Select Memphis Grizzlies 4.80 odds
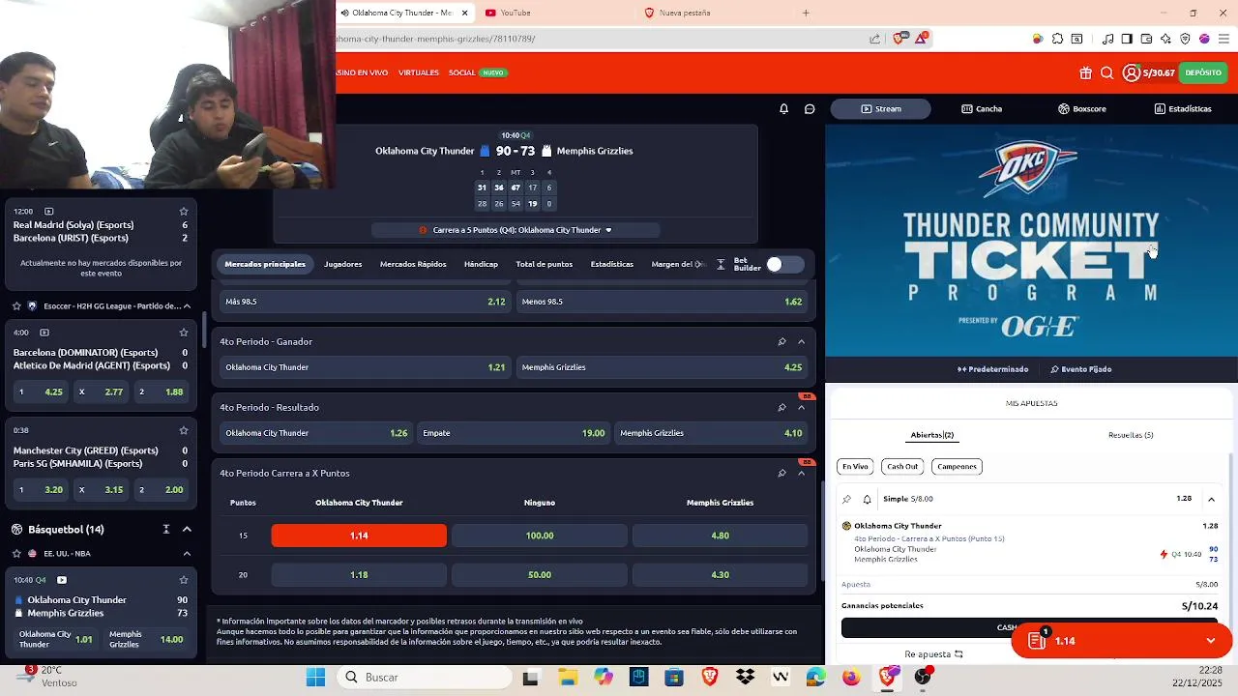Viewport: 1238px width, 696px height. [x=720, y=536]
